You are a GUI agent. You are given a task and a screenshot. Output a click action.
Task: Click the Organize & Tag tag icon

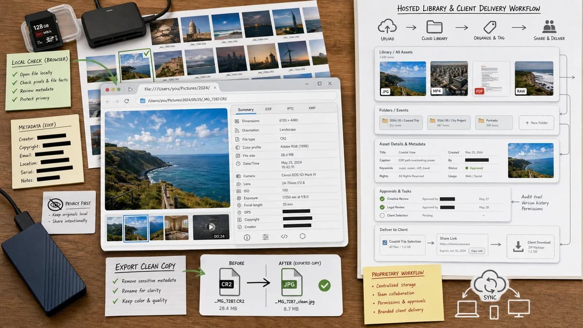click(x=489, y=27)
